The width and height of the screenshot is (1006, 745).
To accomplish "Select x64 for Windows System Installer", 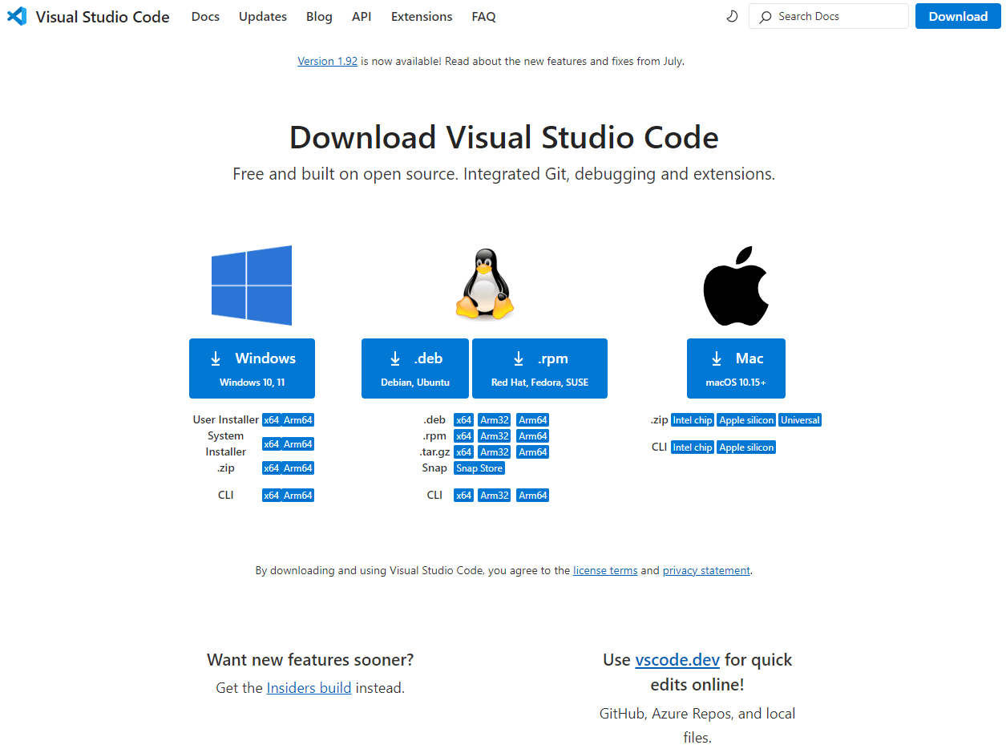I will pos(271,444).
